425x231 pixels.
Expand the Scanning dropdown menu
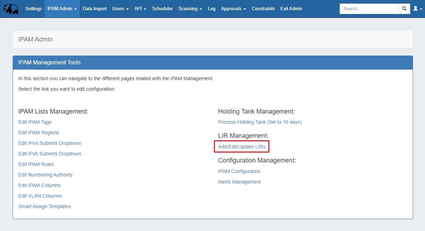(x=190, y=9)
